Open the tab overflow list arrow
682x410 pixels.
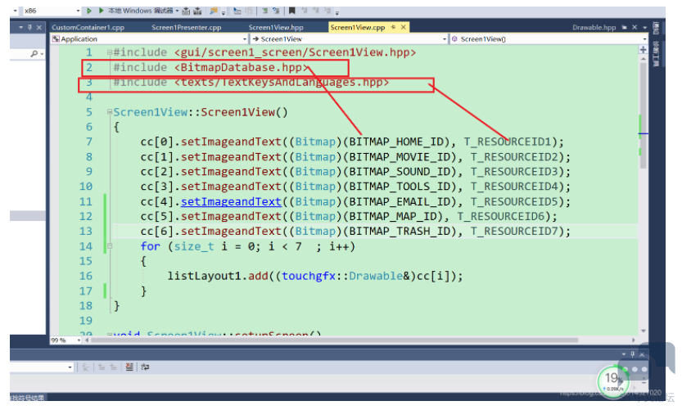[644, 27]
